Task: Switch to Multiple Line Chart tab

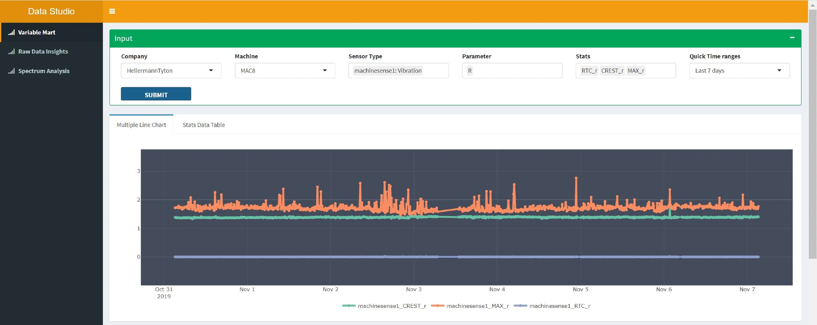Action: click(141, 125)
